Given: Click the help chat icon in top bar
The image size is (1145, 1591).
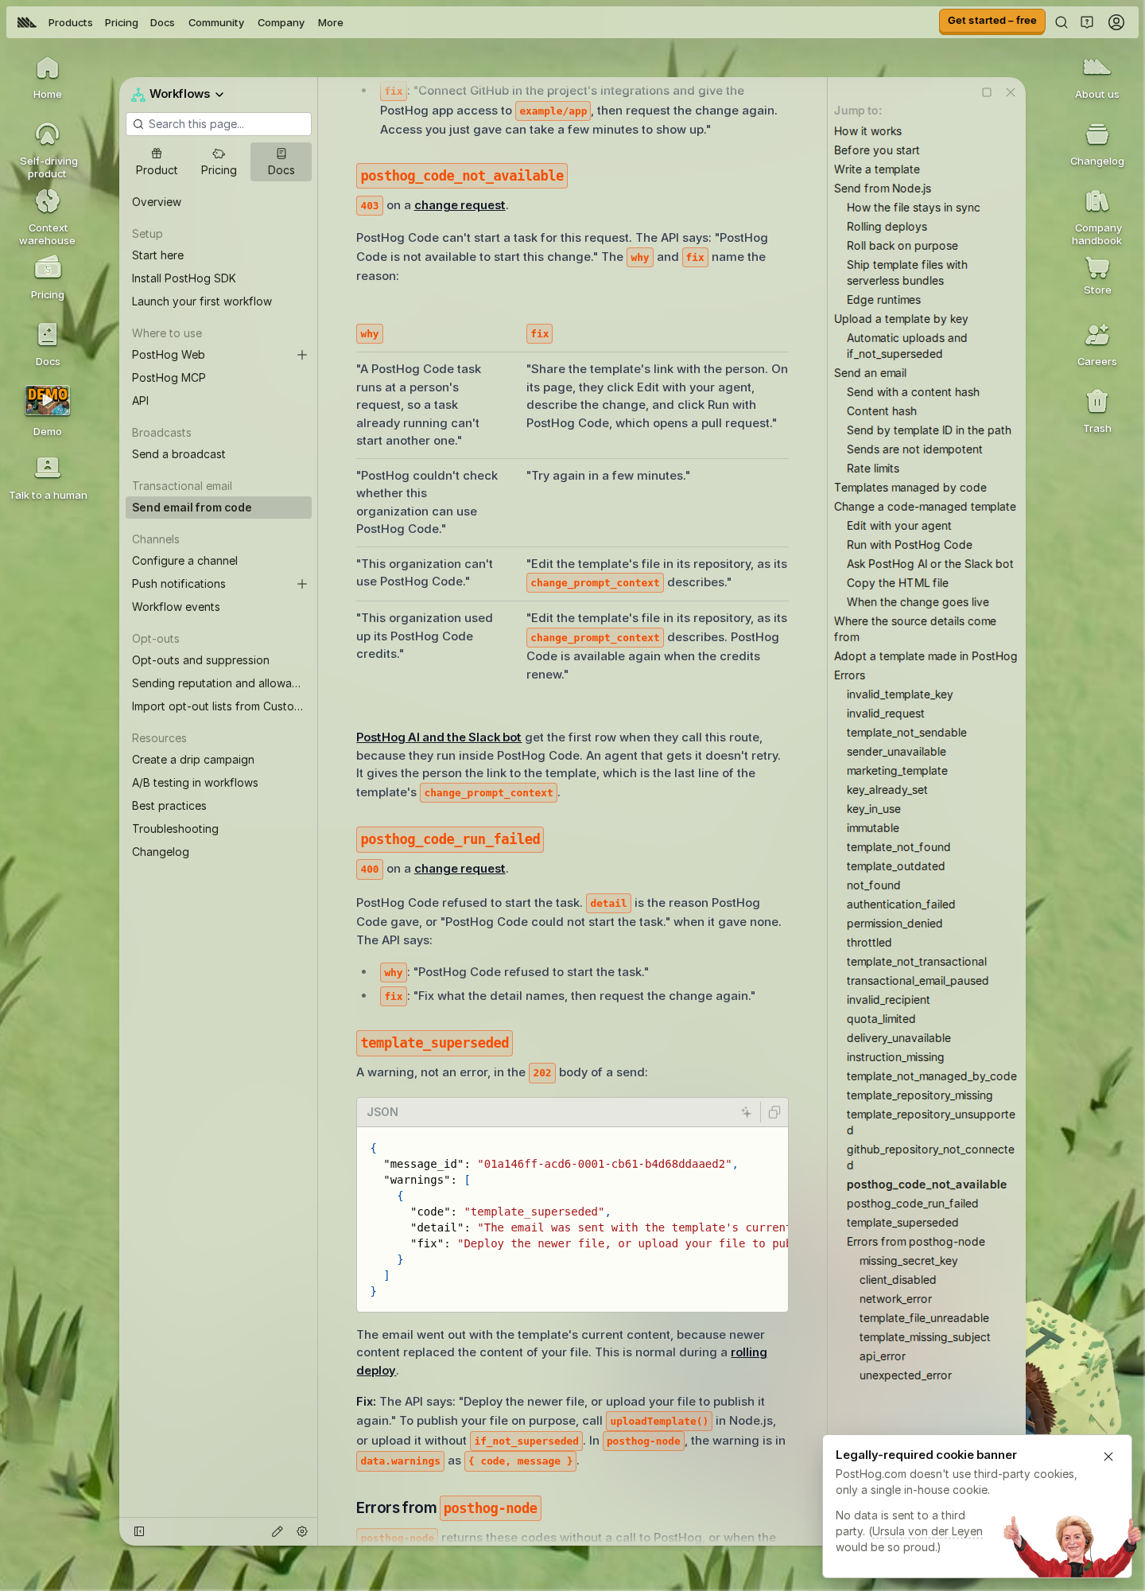Looking at the screenshot, I should (1087, 22).
